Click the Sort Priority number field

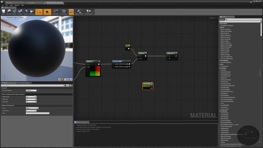[31, 111]
